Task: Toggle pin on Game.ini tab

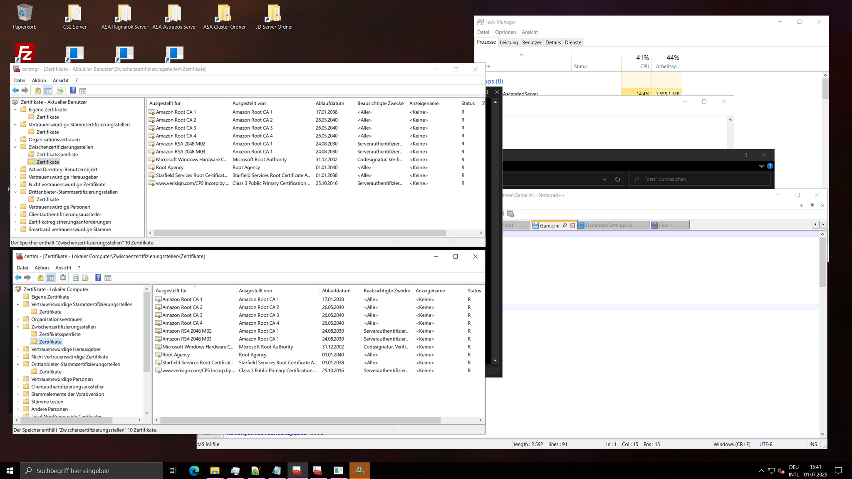Action: pos(565,225)
